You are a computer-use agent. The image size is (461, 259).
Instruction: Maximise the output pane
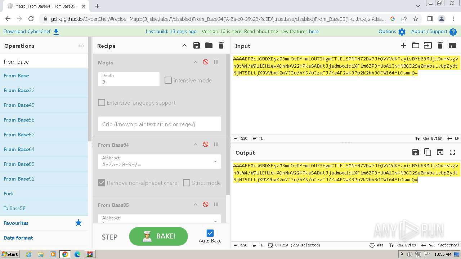[x=452, y=152]
